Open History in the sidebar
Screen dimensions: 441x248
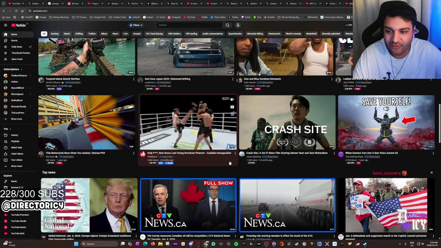17,135
